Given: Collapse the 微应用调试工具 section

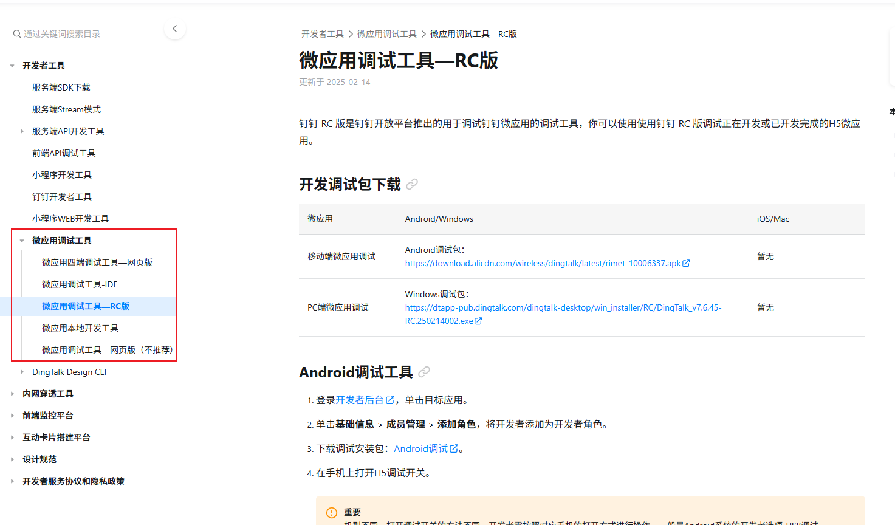Looking at the screenshot, I should pos(22,240).
